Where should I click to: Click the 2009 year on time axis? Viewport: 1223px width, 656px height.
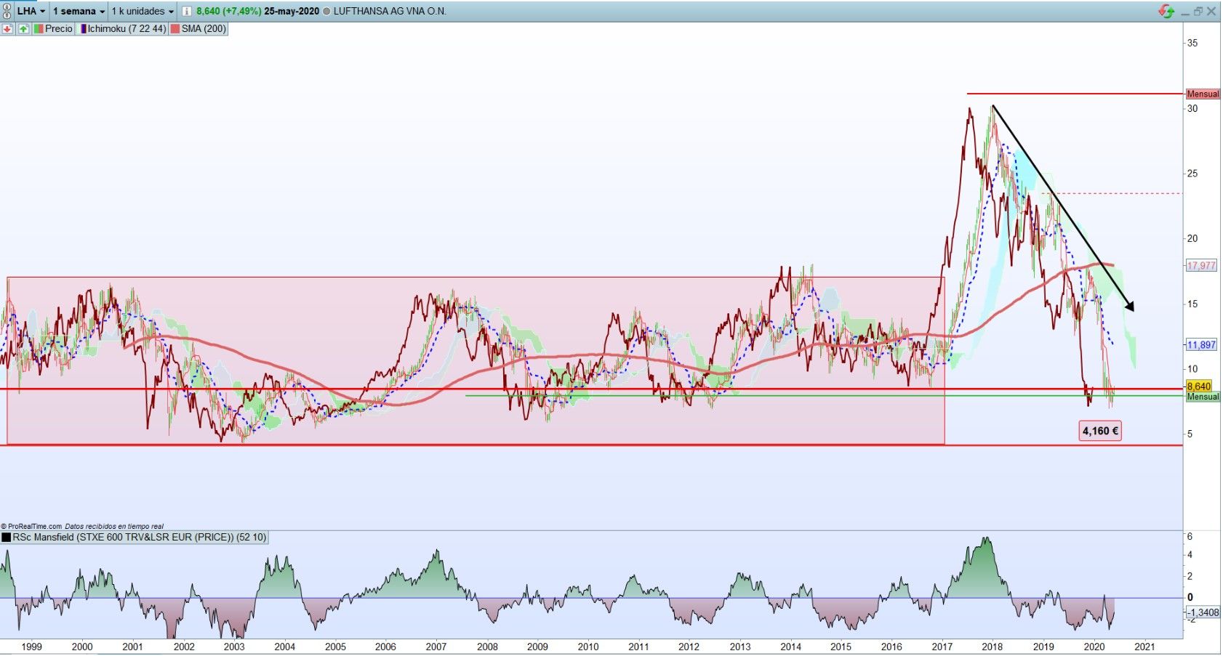pos(537,647)
